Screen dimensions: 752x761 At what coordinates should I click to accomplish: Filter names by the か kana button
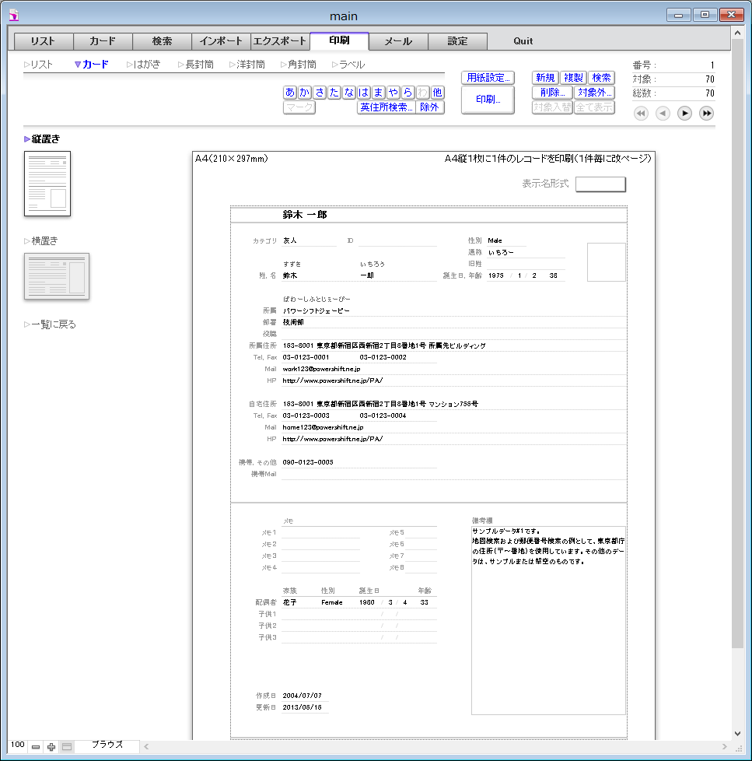[305, 93]
